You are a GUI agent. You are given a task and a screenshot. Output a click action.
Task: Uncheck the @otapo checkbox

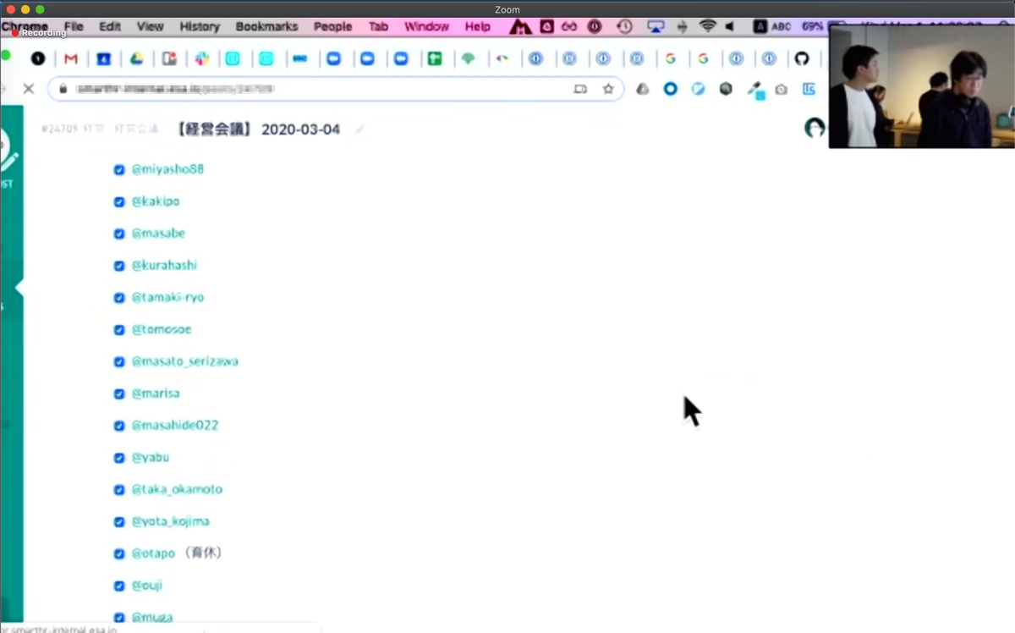tap(119, 554)
